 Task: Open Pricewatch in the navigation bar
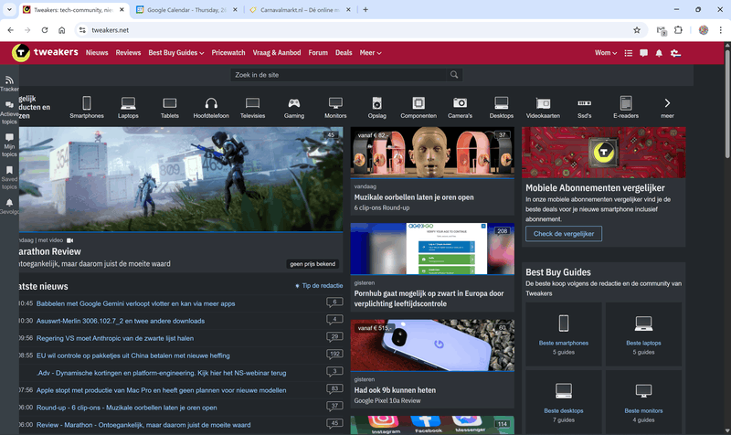pos(228,53)
